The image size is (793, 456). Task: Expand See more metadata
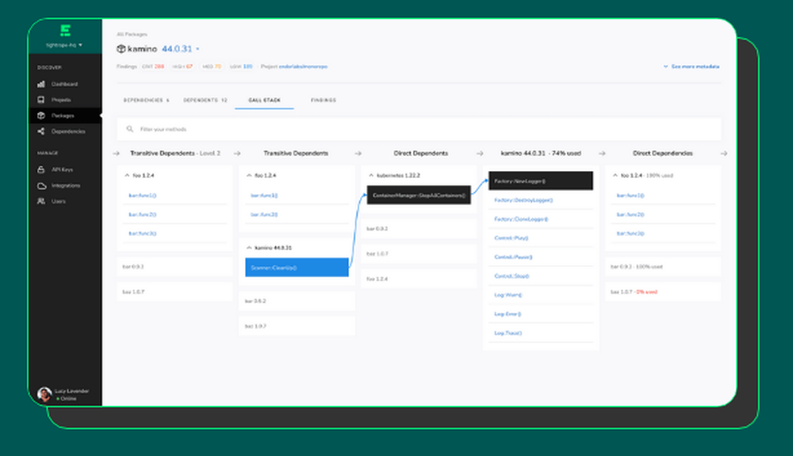coord(691,66)
